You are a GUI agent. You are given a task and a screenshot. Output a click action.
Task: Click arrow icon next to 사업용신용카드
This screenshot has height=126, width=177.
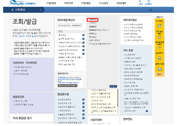(83, 111)
